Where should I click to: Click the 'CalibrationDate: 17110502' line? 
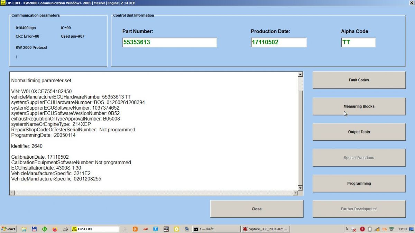(40, 157)
